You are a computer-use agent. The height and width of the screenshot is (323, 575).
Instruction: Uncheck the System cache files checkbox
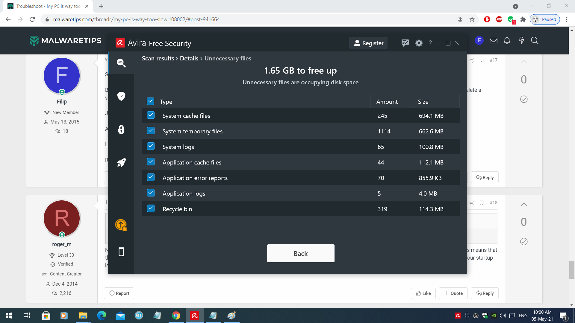[x=151, y=115]
